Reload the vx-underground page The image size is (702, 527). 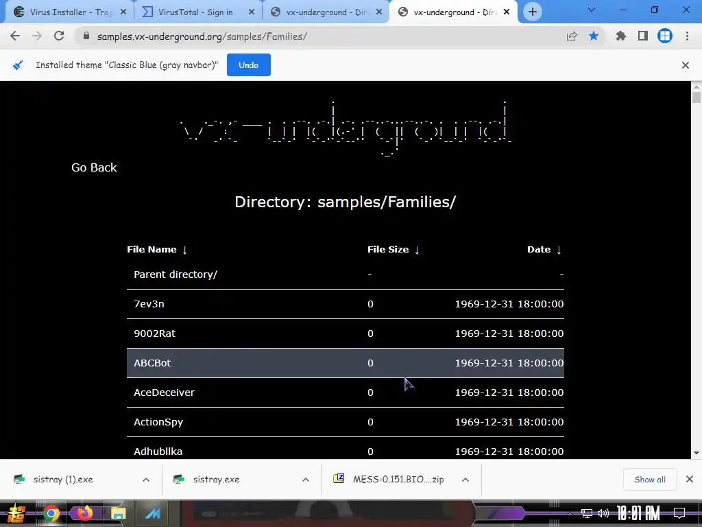tap(59, 36)
